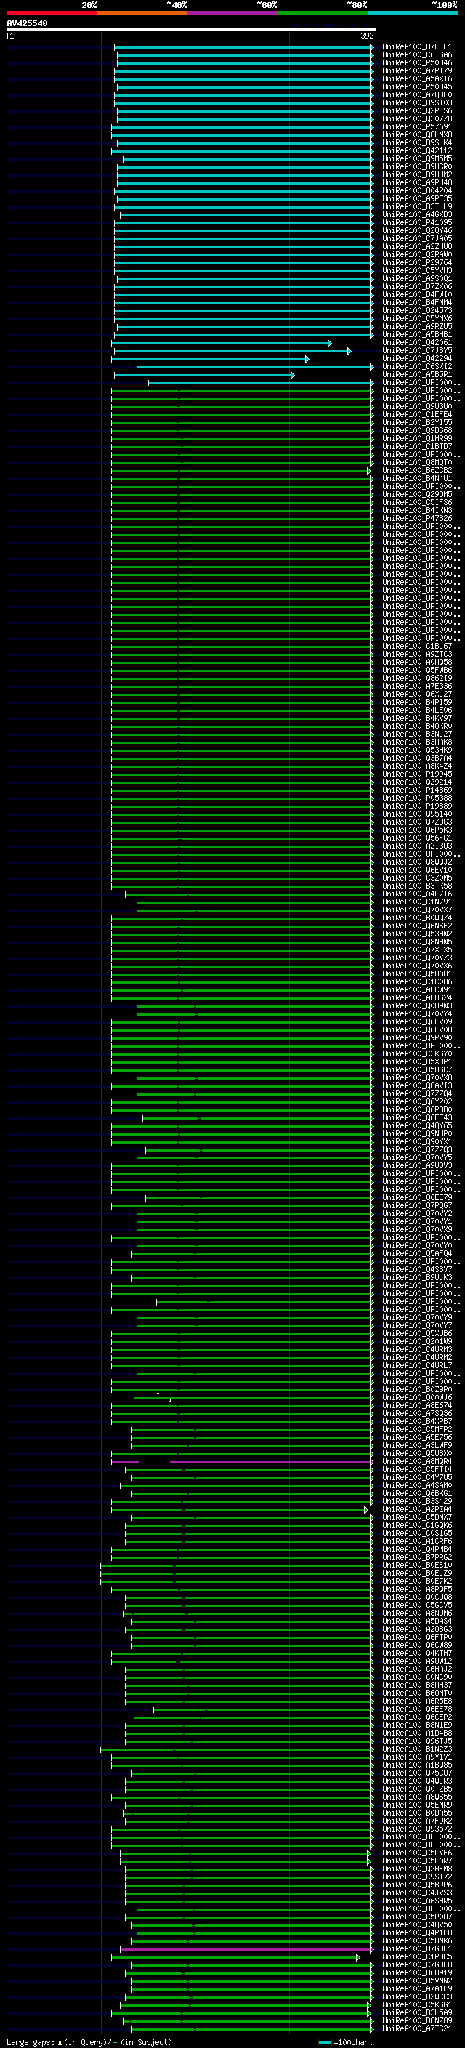
Task: Click hit label UniRef100_B4PI59
Action: click(x=416, y=702)
